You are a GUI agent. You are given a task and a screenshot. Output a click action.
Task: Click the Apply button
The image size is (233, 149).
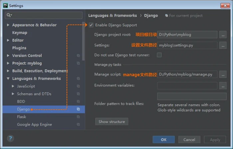click(215, 140)
